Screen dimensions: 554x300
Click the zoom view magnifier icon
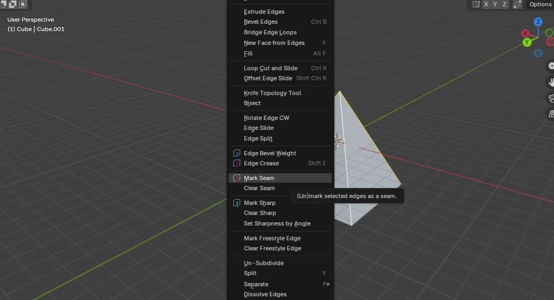550,66
